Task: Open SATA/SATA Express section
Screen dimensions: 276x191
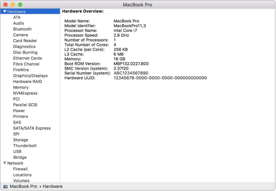Action: click(x=32, y=128)
